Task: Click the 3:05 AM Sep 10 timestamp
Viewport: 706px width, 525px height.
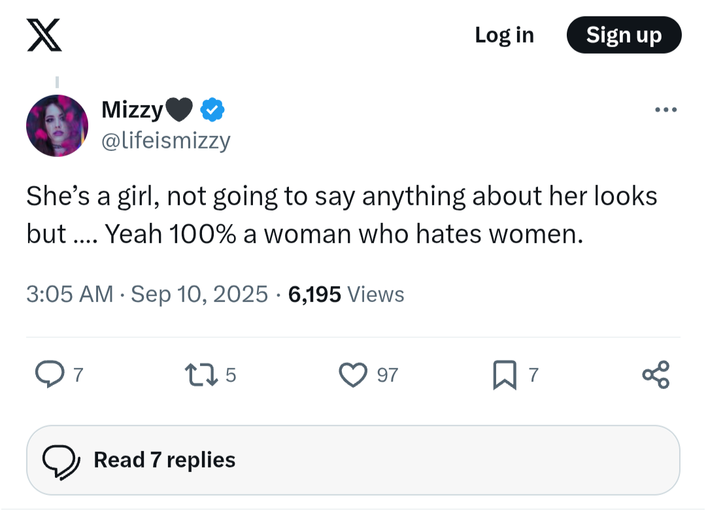Action: coord(147,294)
